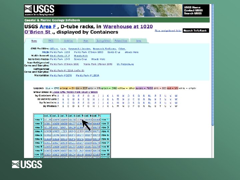Open container 10159 in row 7

(88, 143)
